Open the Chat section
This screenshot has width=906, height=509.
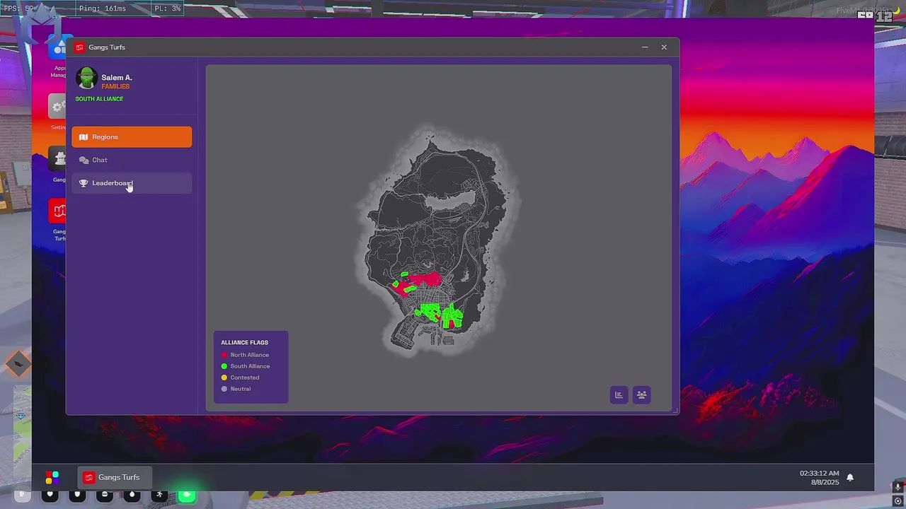click(x=132, y=160)
